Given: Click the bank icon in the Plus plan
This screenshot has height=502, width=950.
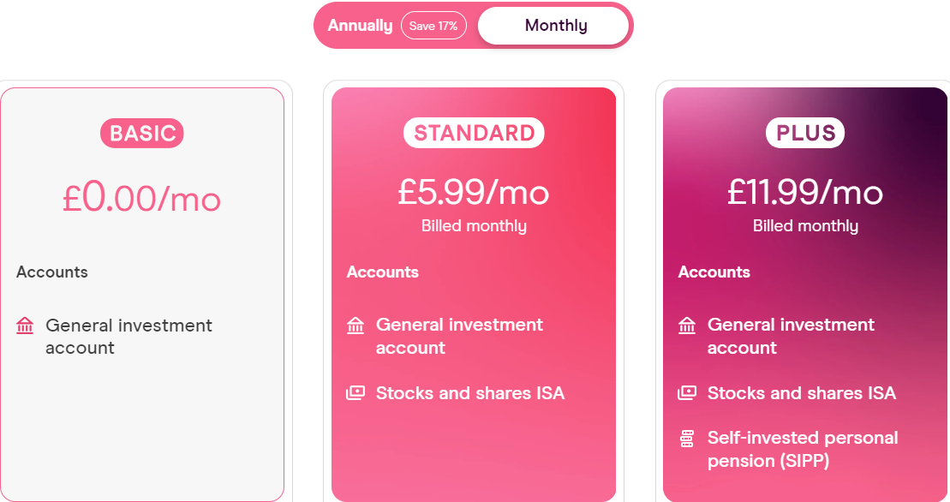Looking at the screenshot, I should [687, 326].
